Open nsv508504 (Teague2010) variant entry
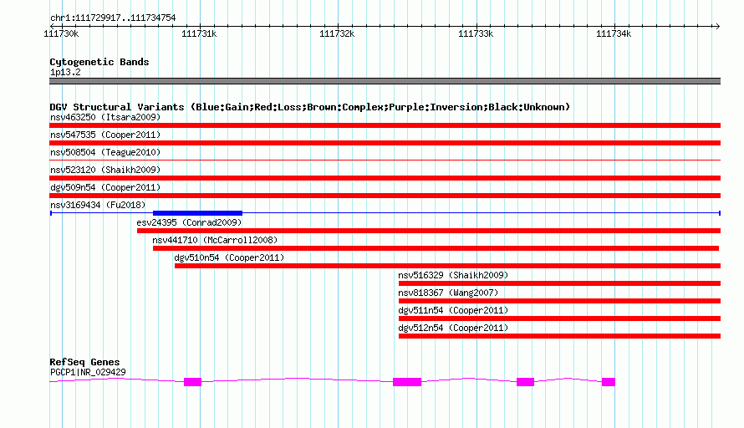 [x=105, y=152]
